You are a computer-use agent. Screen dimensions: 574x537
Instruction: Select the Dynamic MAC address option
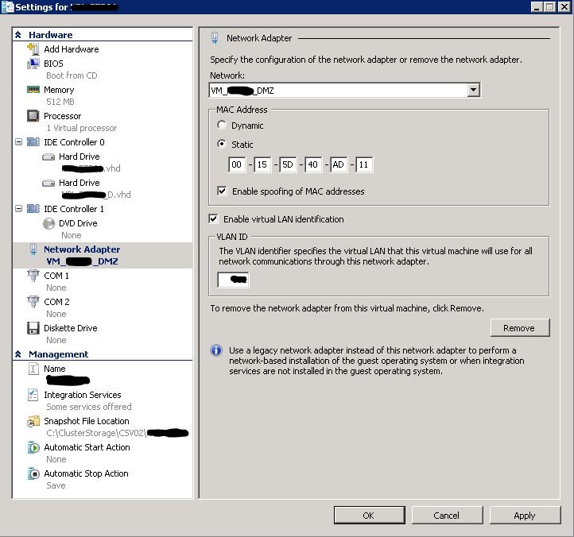(222, 126)
